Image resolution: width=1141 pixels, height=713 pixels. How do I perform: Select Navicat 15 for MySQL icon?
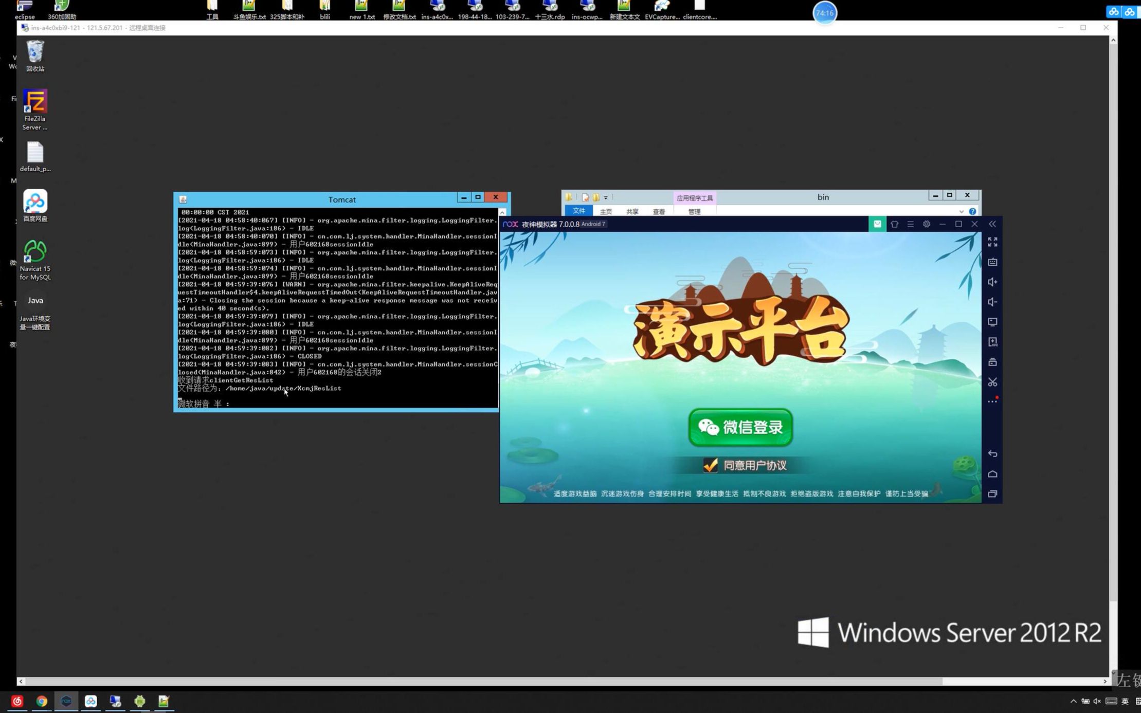35,260
